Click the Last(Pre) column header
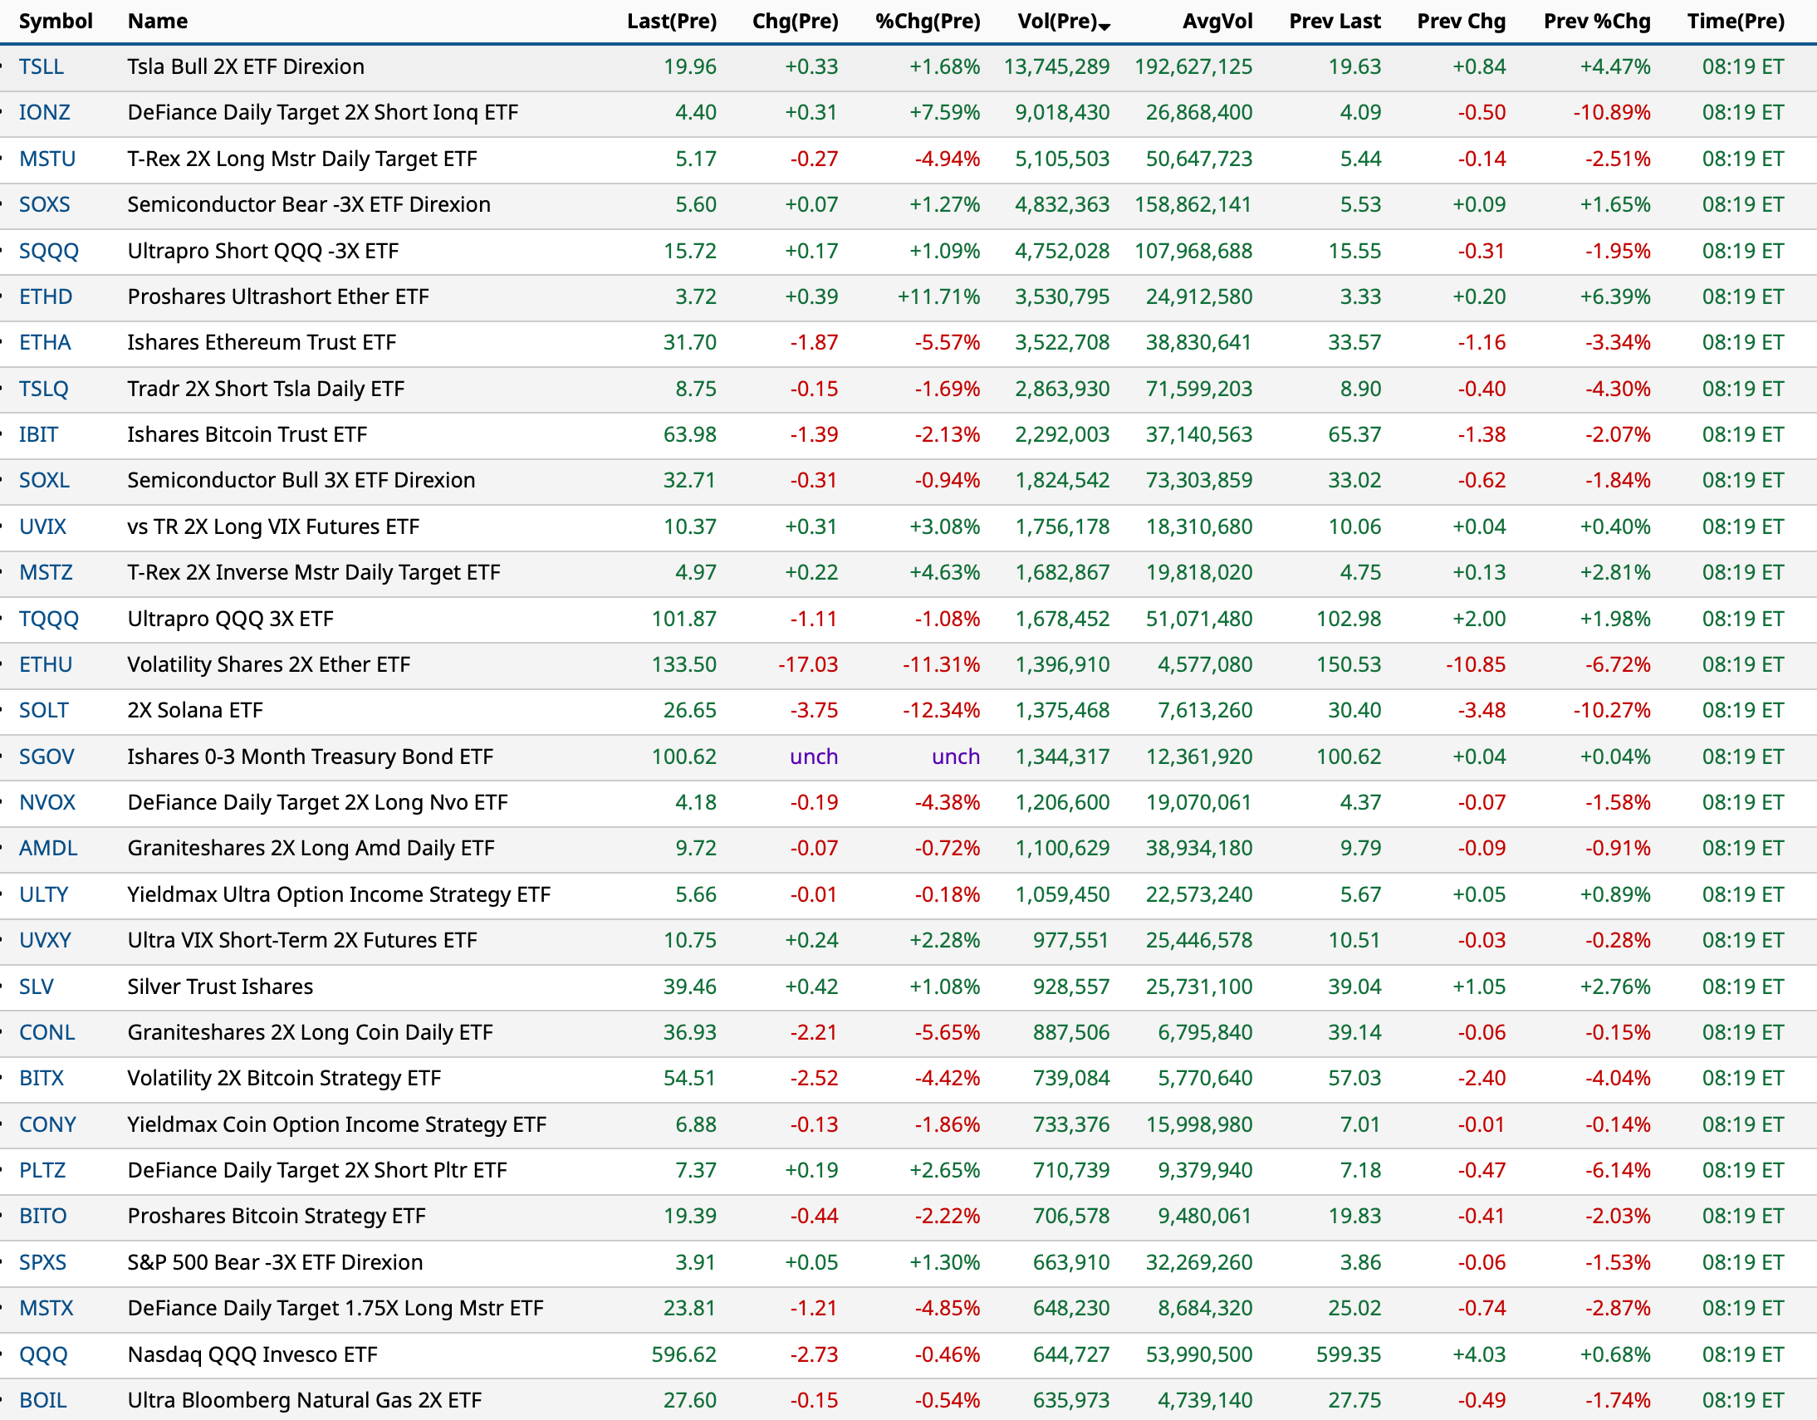The image size is (1817, 1420). coord(670,21)
